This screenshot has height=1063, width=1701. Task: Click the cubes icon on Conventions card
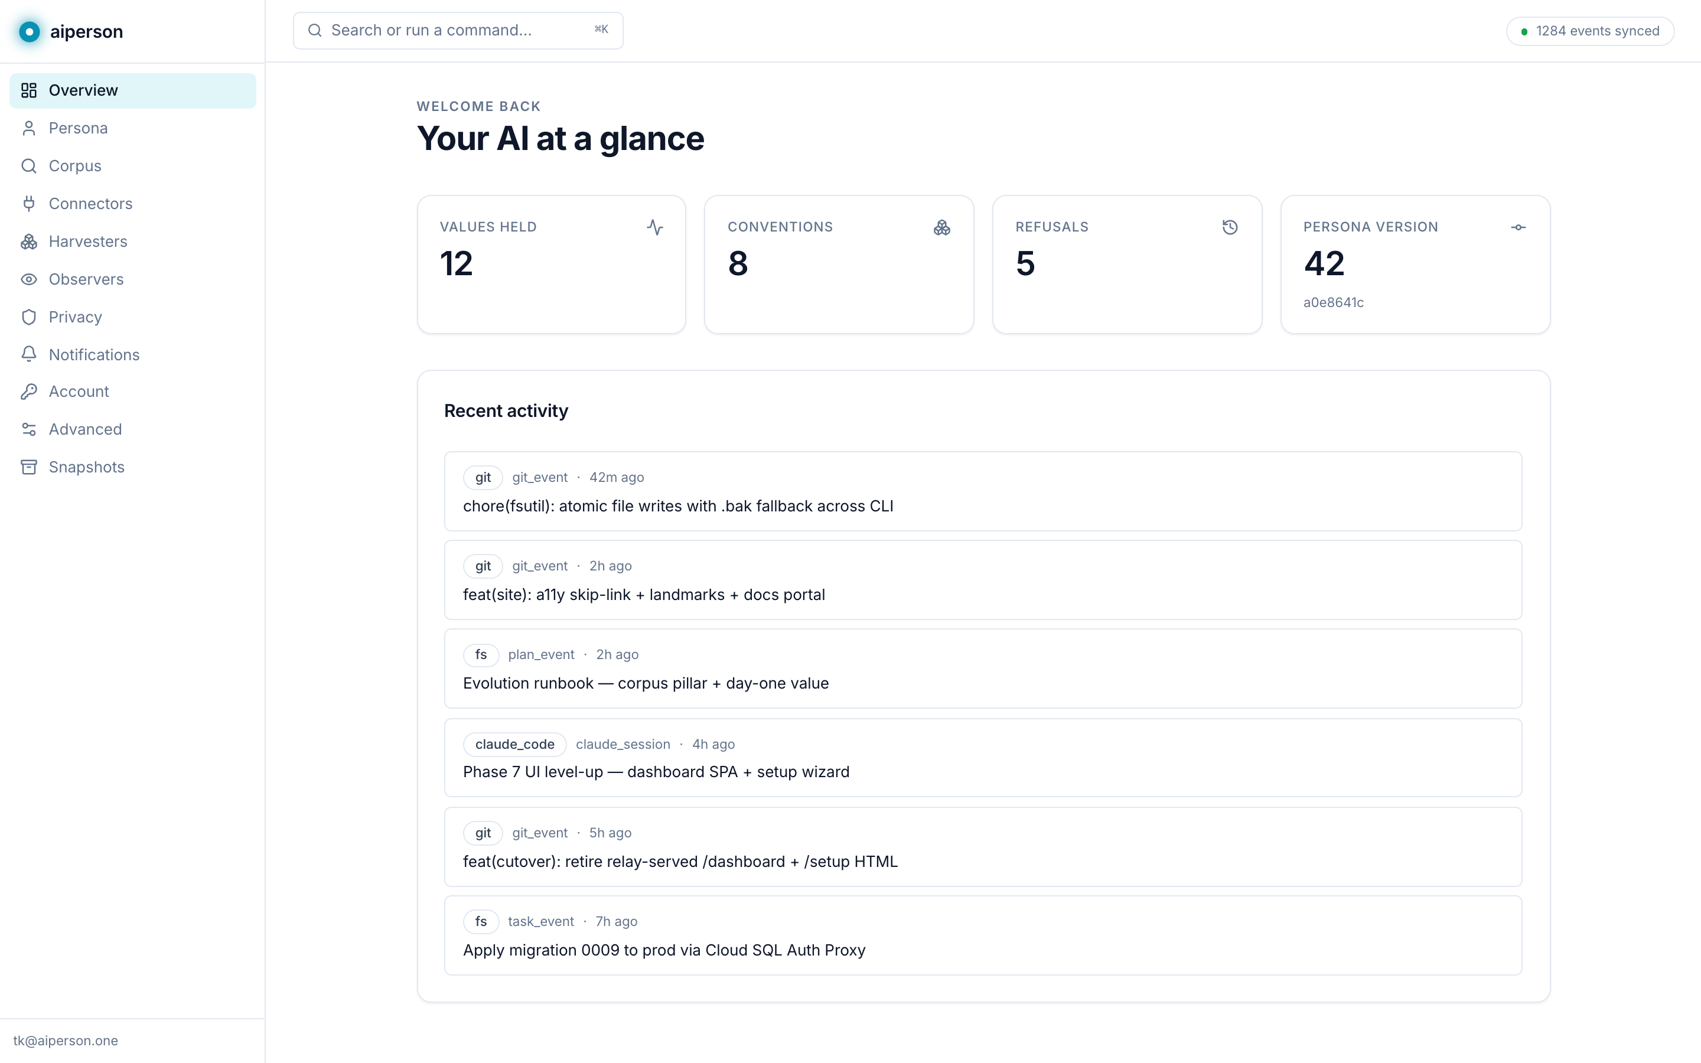(x=942, y=227)
